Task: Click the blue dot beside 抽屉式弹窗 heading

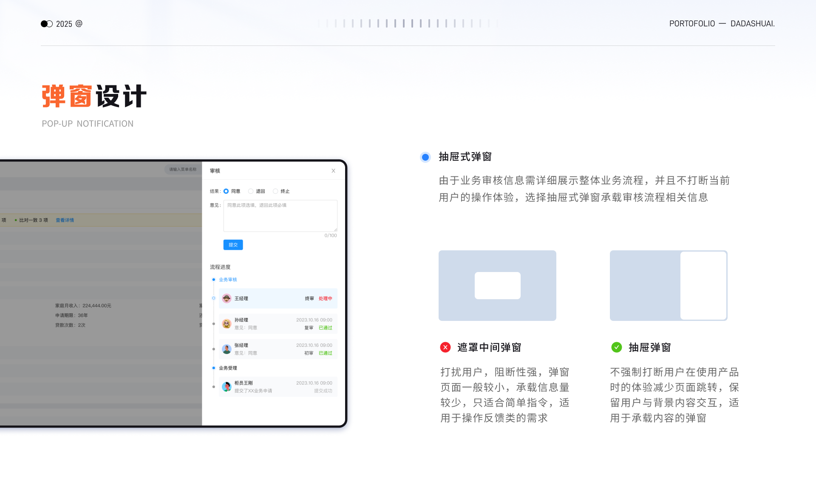Action: coord(425,157)
